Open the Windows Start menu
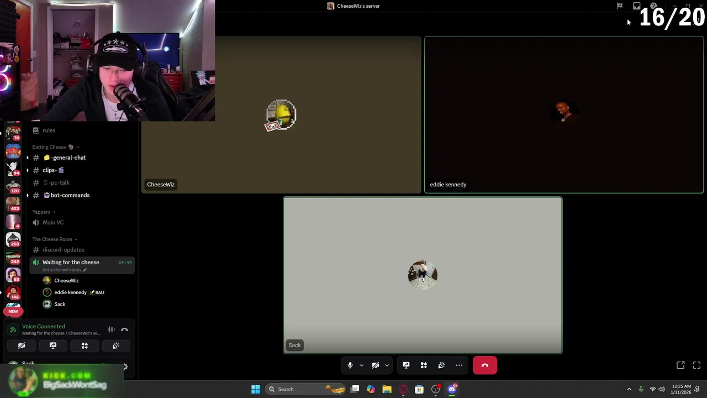This screenshot has width=707, height=398. coord(256,389)
